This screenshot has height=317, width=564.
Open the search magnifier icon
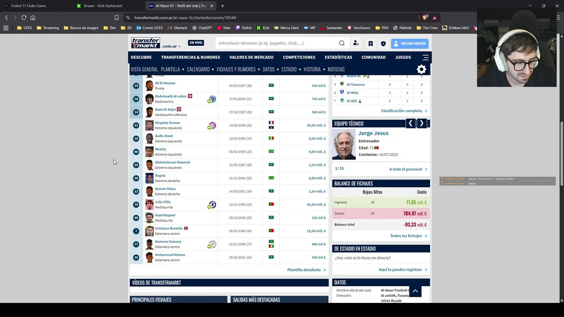(x=342, y=43)
